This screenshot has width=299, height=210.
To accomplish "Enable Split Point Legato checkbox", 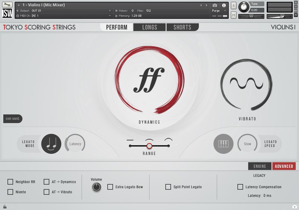I will click(x=168, y=187).
